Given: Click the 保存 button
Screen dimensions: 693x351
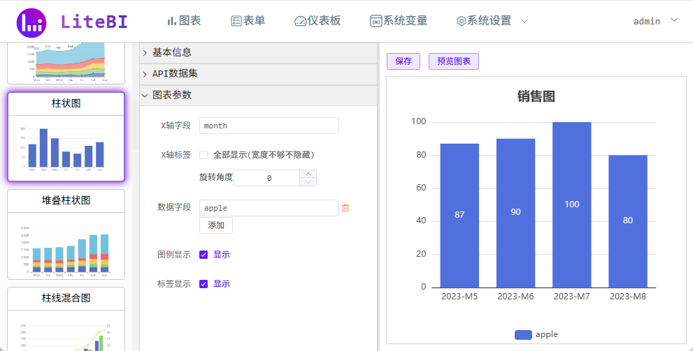Looking at the screenshot, I should coord(403,61).
